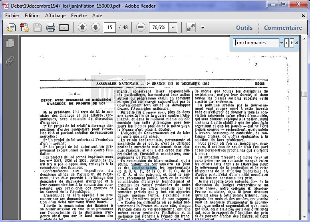Click the create PDF icon in toolbar
The height and width of the screenshot is (222, 310).
(x=24, y=28)
